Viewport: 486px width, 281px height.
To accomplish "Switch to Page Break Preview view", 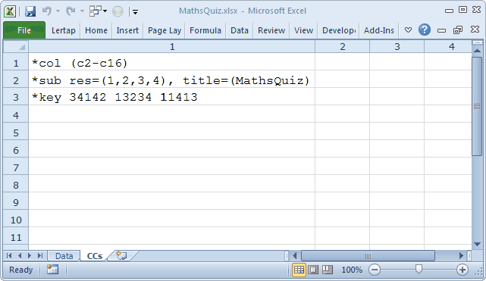I will click(328, 270).
